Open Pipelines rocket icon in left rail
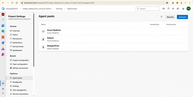Screen dimensions: 193x97 click(x=3, y=43)
